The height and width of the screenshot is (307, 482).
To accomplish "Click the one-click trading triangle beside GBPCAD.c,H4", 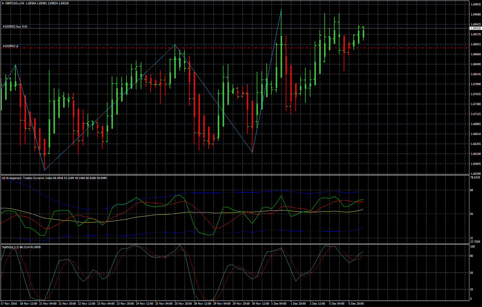I will tap(3, 3).
